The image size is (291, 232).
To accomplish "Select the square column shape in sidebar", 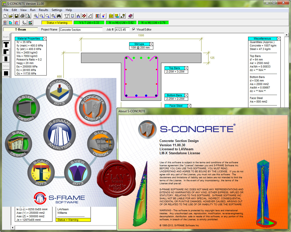I will [x=6, y=73].
